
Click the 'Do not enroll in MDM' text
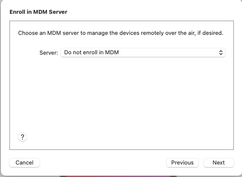tap(91, 53)
